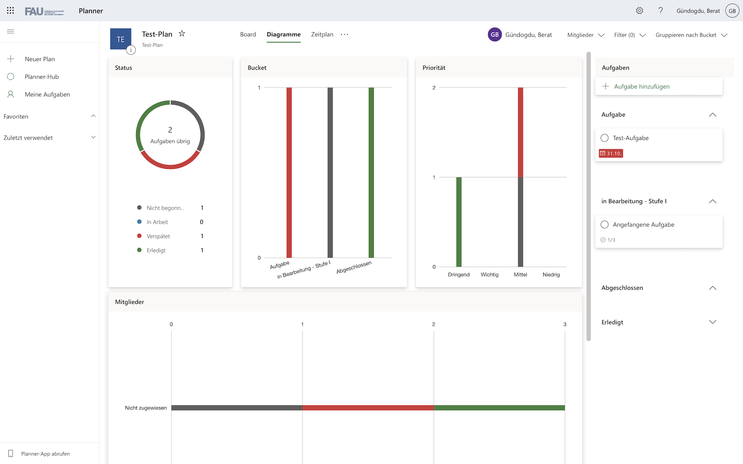Screen dimensions: 743x464
Task: Switch to the Zeitplan tab
Action: tap(322, 34)
